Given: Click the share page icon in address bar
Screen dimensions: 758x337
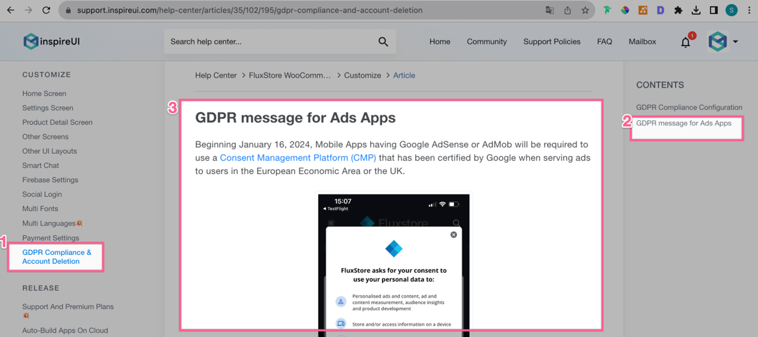Looking at the screenshot, I should (x=567, y=10).
